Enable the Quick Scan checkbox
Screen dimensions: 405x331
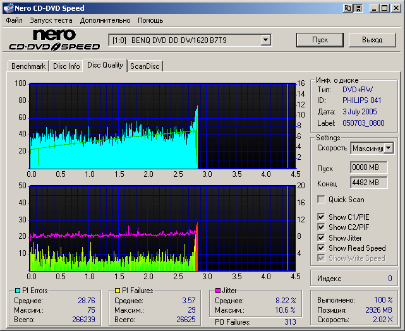pyautogui.click(x=322, y=200)
